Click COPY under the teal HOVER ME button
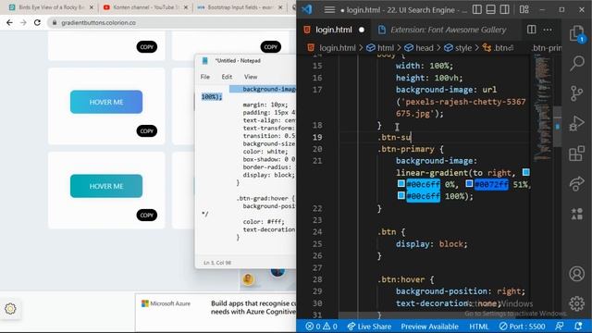The image size is (592, 333). point(146,216)
